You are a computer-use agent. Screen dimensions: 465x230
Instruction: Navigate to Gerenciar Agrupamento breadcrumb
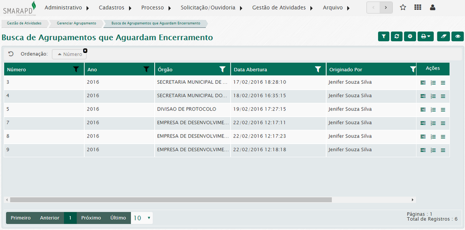76,23
